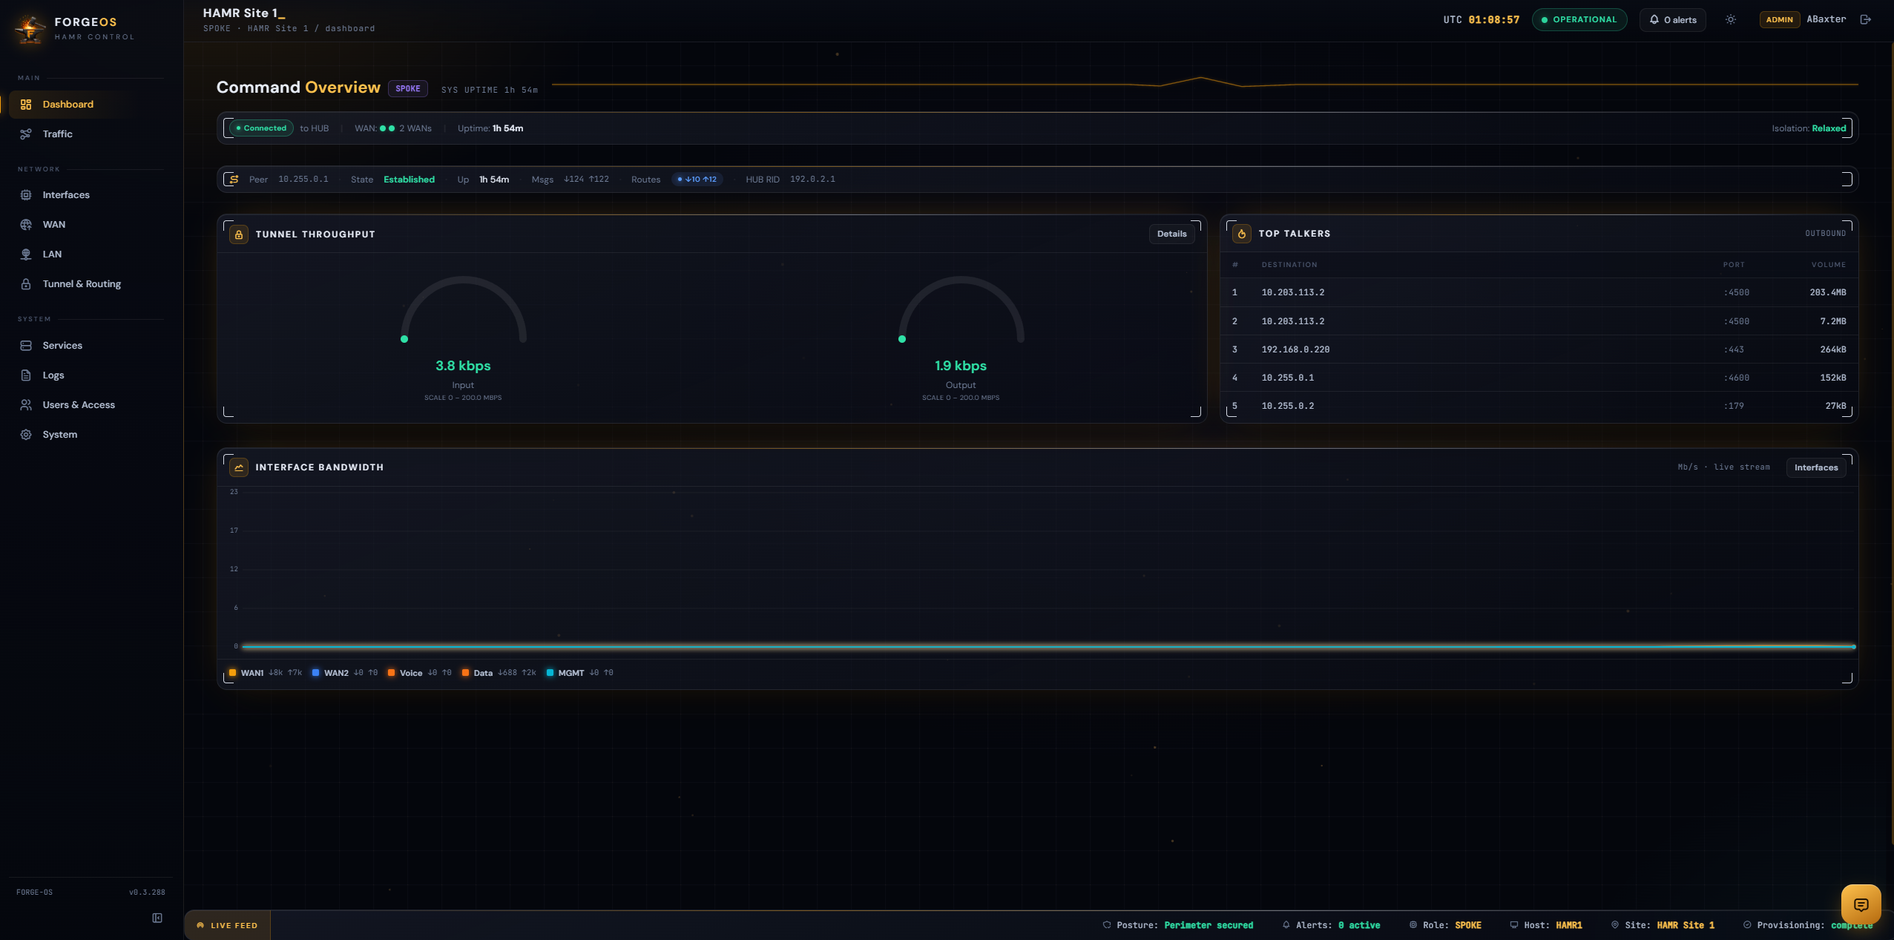The image size is (1894, 940).
Task: Open the Traffic page
Action: (91, 134)
